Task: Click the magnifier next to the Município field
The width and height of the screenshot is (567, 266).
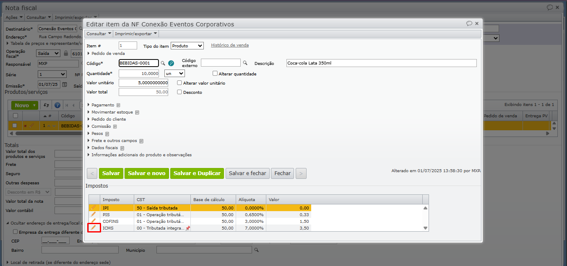Action: 257,250
